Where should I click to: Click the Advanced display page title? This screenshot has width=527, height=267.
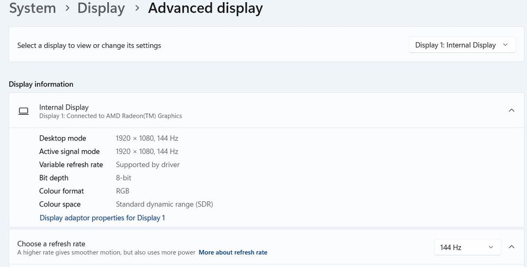205,8
